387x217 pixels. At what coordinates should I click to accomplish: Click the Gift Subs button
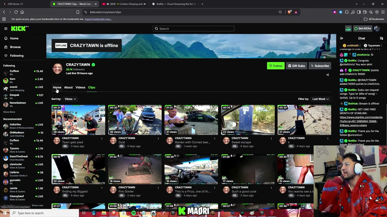coord(296,66)
